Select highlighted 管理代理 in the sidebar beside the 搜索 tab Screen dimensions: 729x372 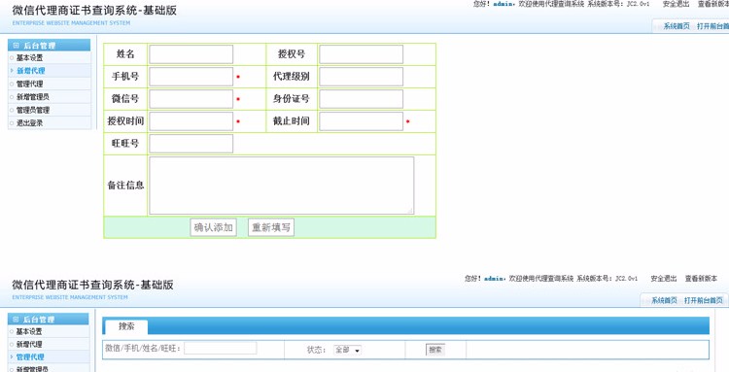pyautogui.click(x=30, y=357)
